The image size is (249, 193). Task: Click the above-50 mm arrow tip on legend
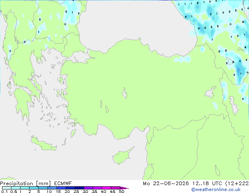click(x=124, y=188)
